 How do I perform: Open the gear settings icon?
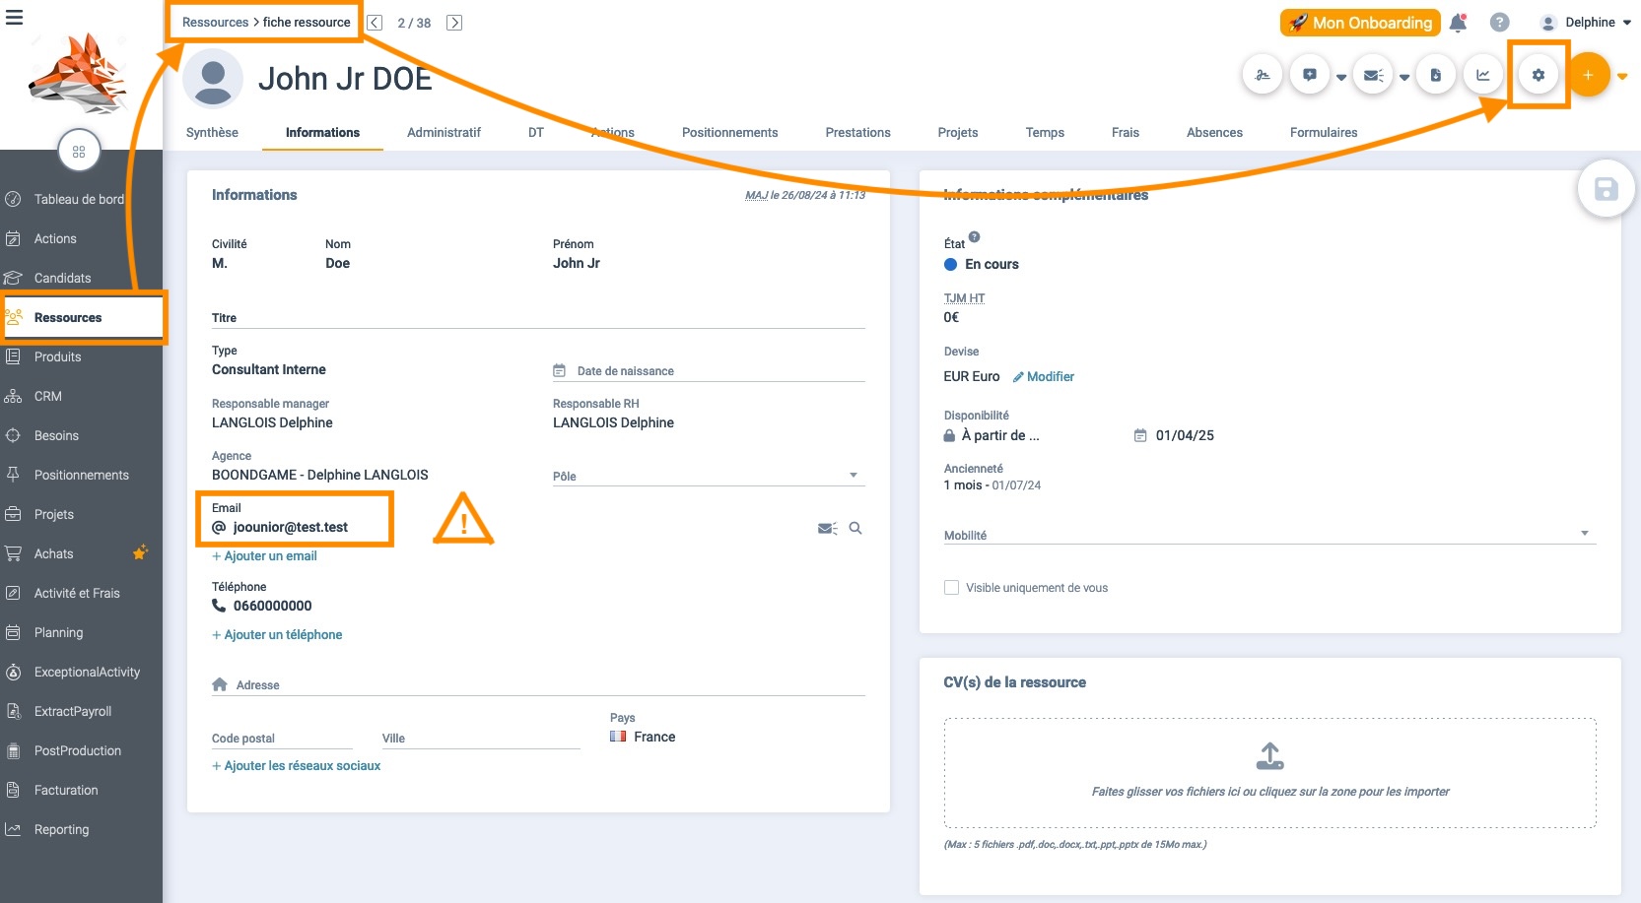tap(1538, 75)
